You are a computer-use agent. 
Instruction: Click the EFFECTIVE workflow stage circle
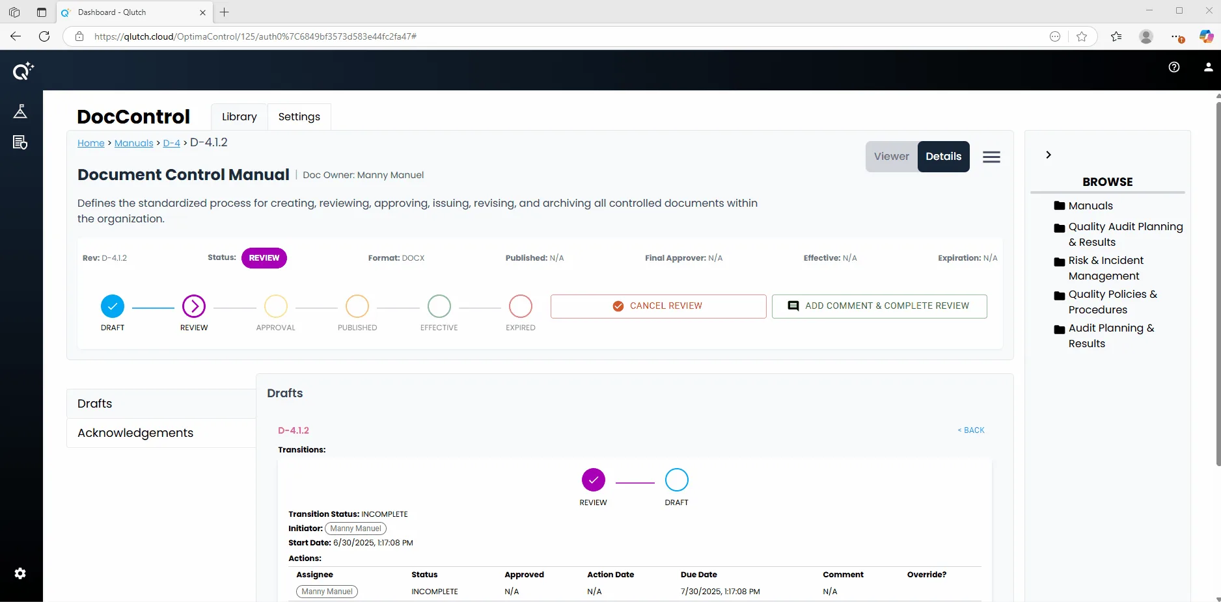tap(439, 306)
